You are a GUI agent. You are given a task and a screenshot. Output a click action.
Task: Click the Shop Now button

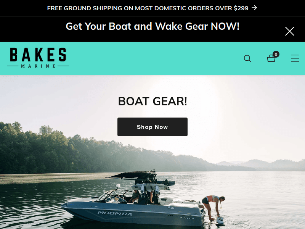point(152,127)
